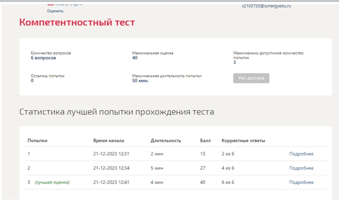Viewport: 339px width, 210px height.
Task: Click the Максимальная оценка value 40
Action: (x=135, y=58)
